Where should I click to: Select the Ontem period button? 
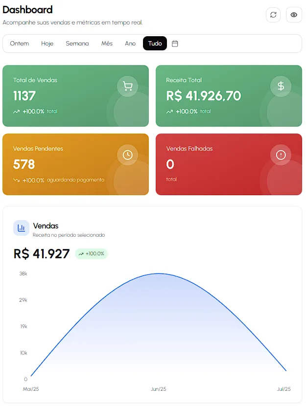20,44
